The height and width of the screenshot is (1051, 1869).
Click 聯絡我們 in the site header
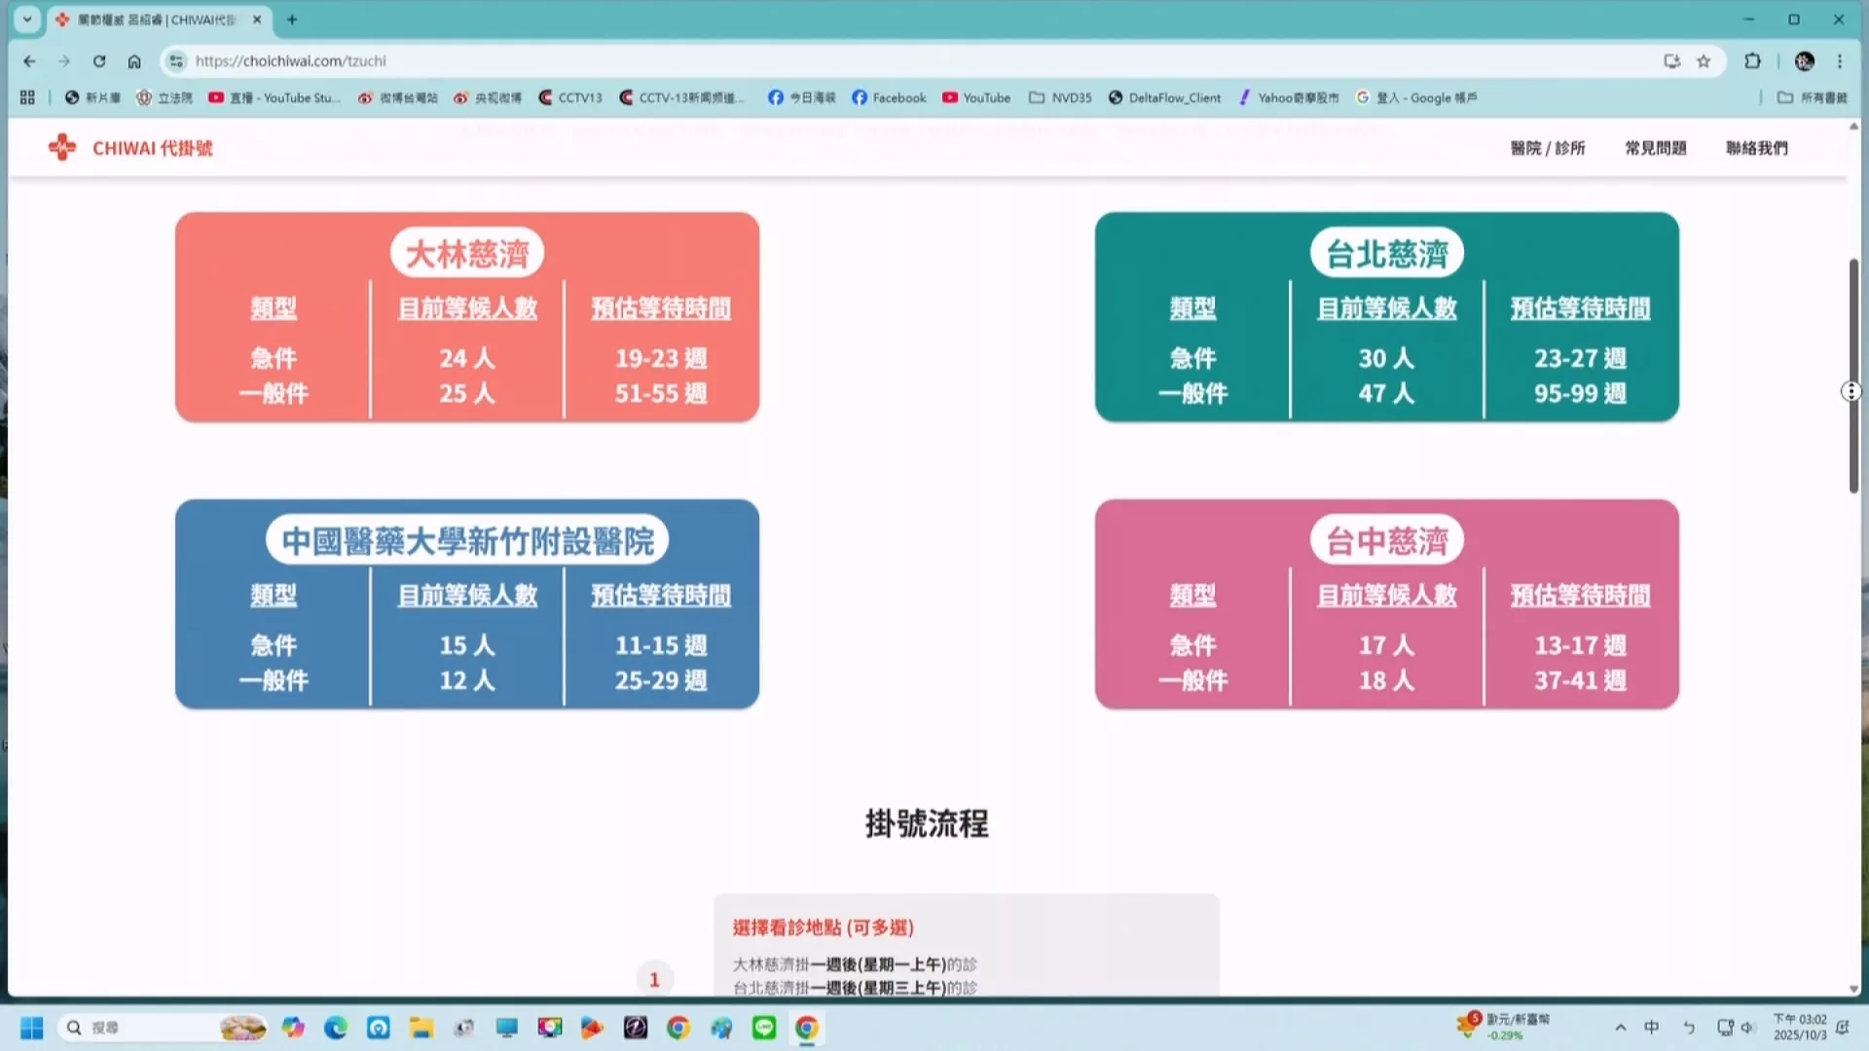click(1756, 148)
